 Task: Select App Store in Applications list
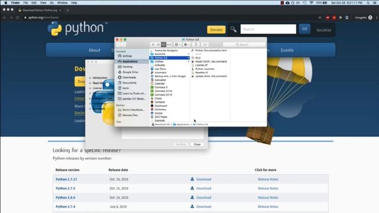tap(160, 69)
